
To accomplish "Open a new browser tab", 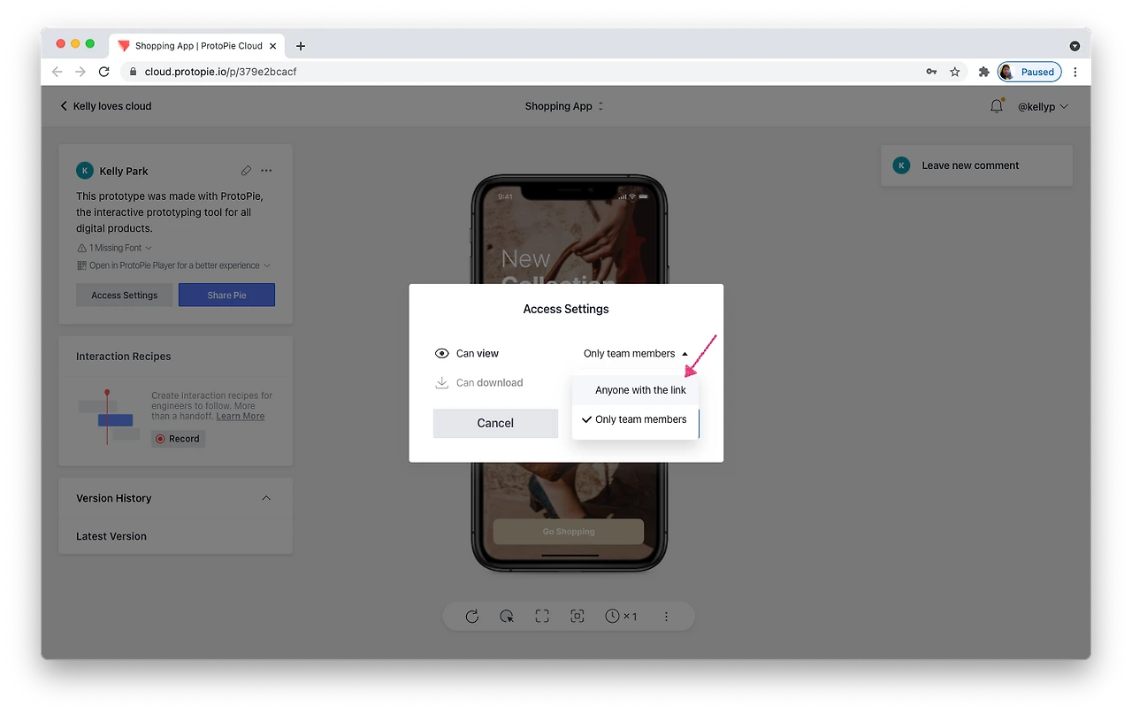I will [x=301, y=46].
